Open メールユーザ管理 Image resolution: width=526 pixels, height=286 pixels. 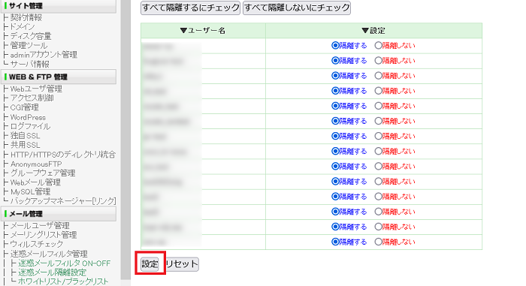40,226
